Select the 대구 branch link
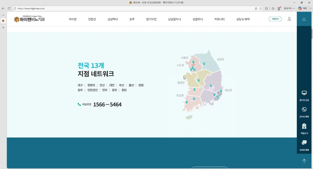This screenshot has width=313, height=169. pos(80,85)
